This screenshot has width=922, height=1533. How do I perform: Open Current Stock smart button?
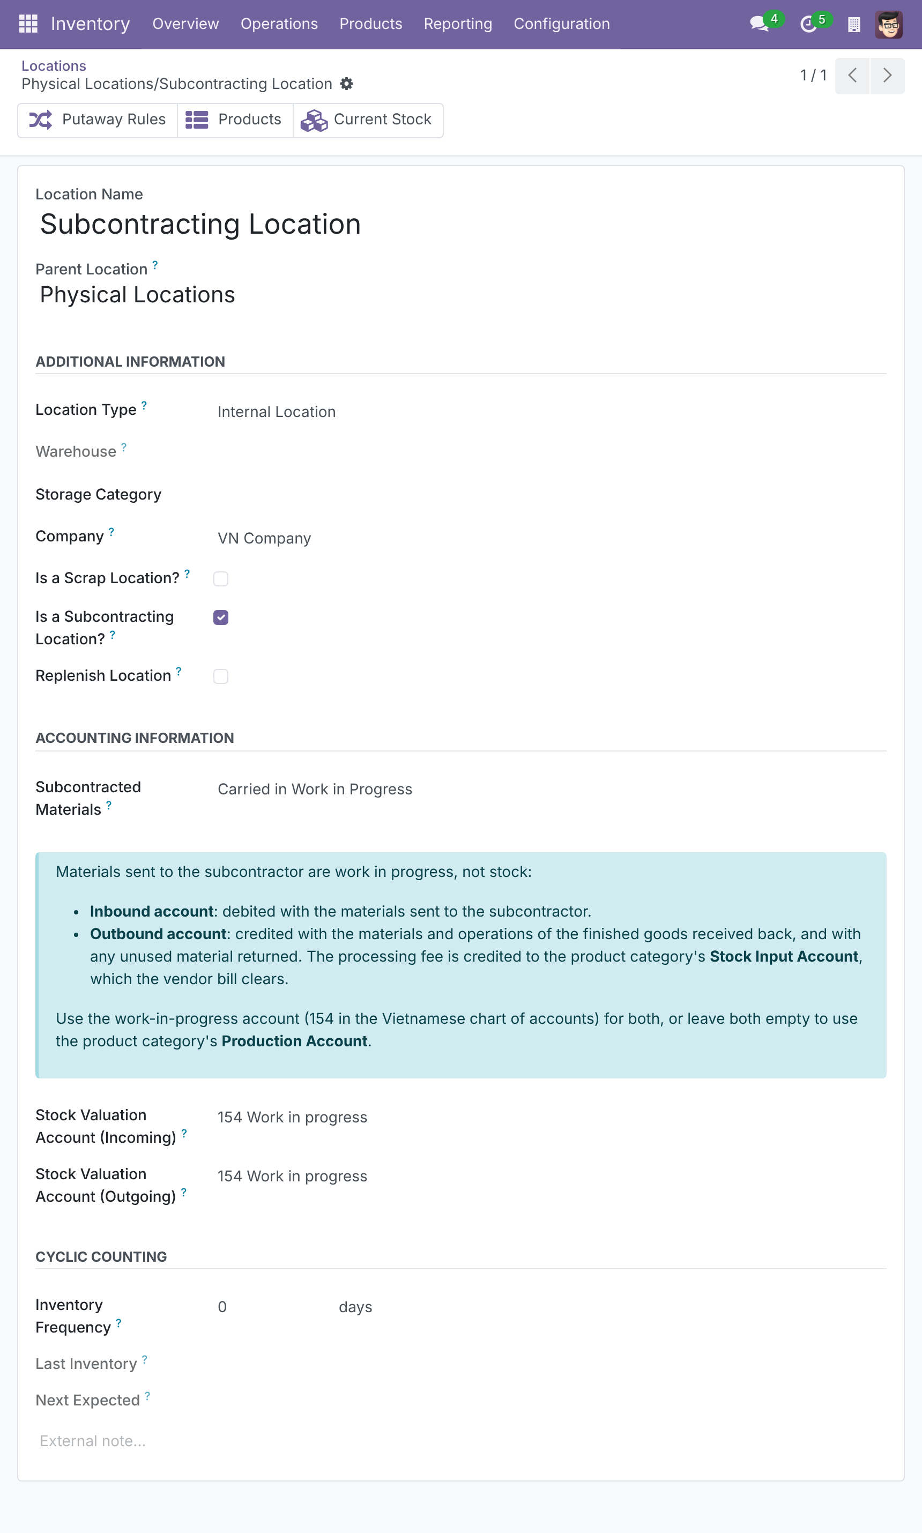368,120
